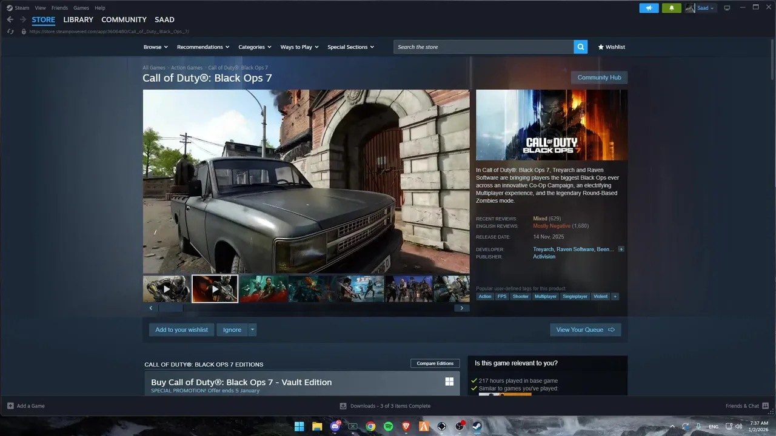Open Brave browser from the taskbar
This screenshot has height=436, width=776.
[406, 426]
